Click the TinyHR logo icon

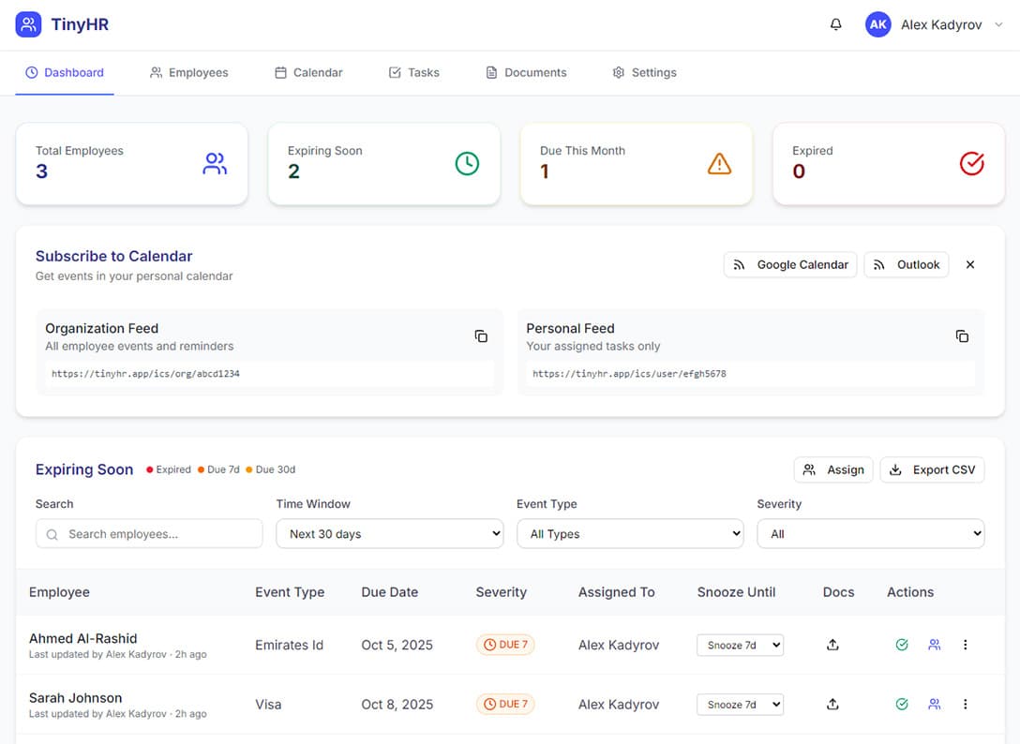27,24
